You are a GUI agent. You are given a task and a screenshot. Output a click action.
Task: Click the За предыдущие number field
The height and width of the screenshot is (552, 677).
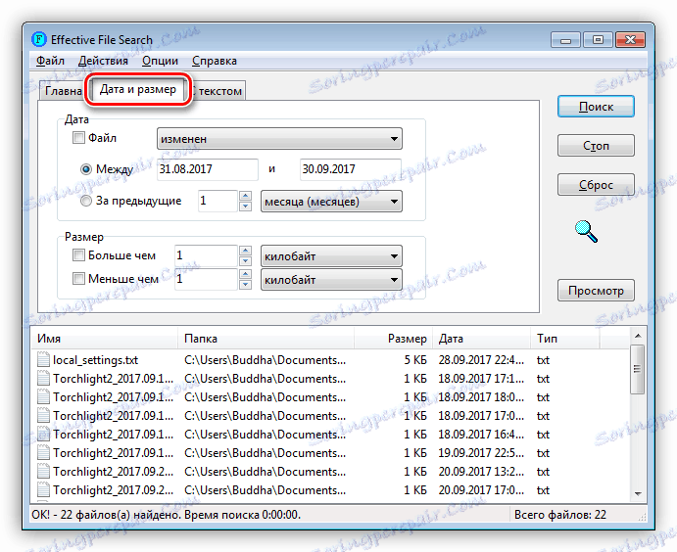pyautogui.click(x=218, y=201)
